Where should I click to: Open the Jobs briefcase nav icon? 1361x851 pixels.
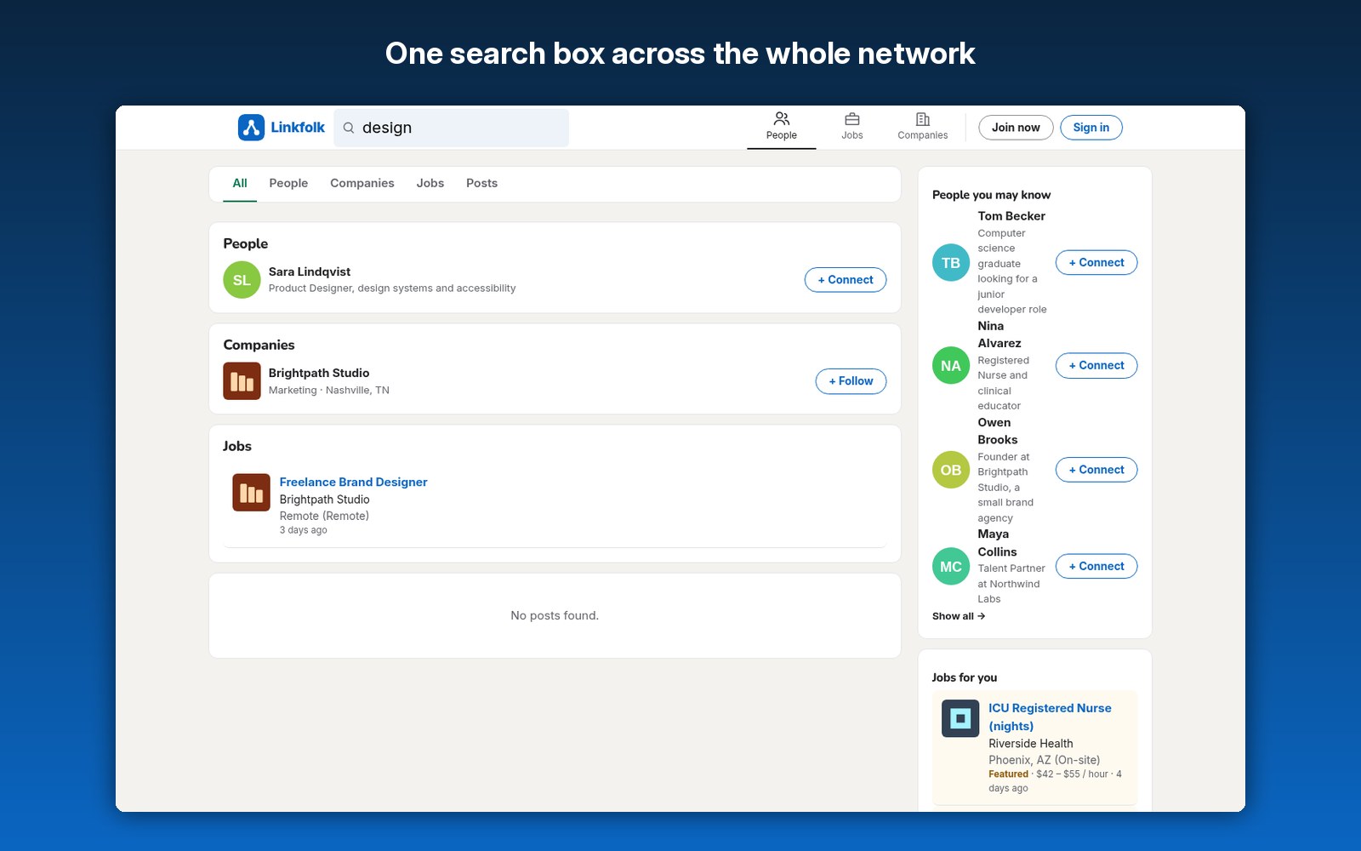point(852,119)
